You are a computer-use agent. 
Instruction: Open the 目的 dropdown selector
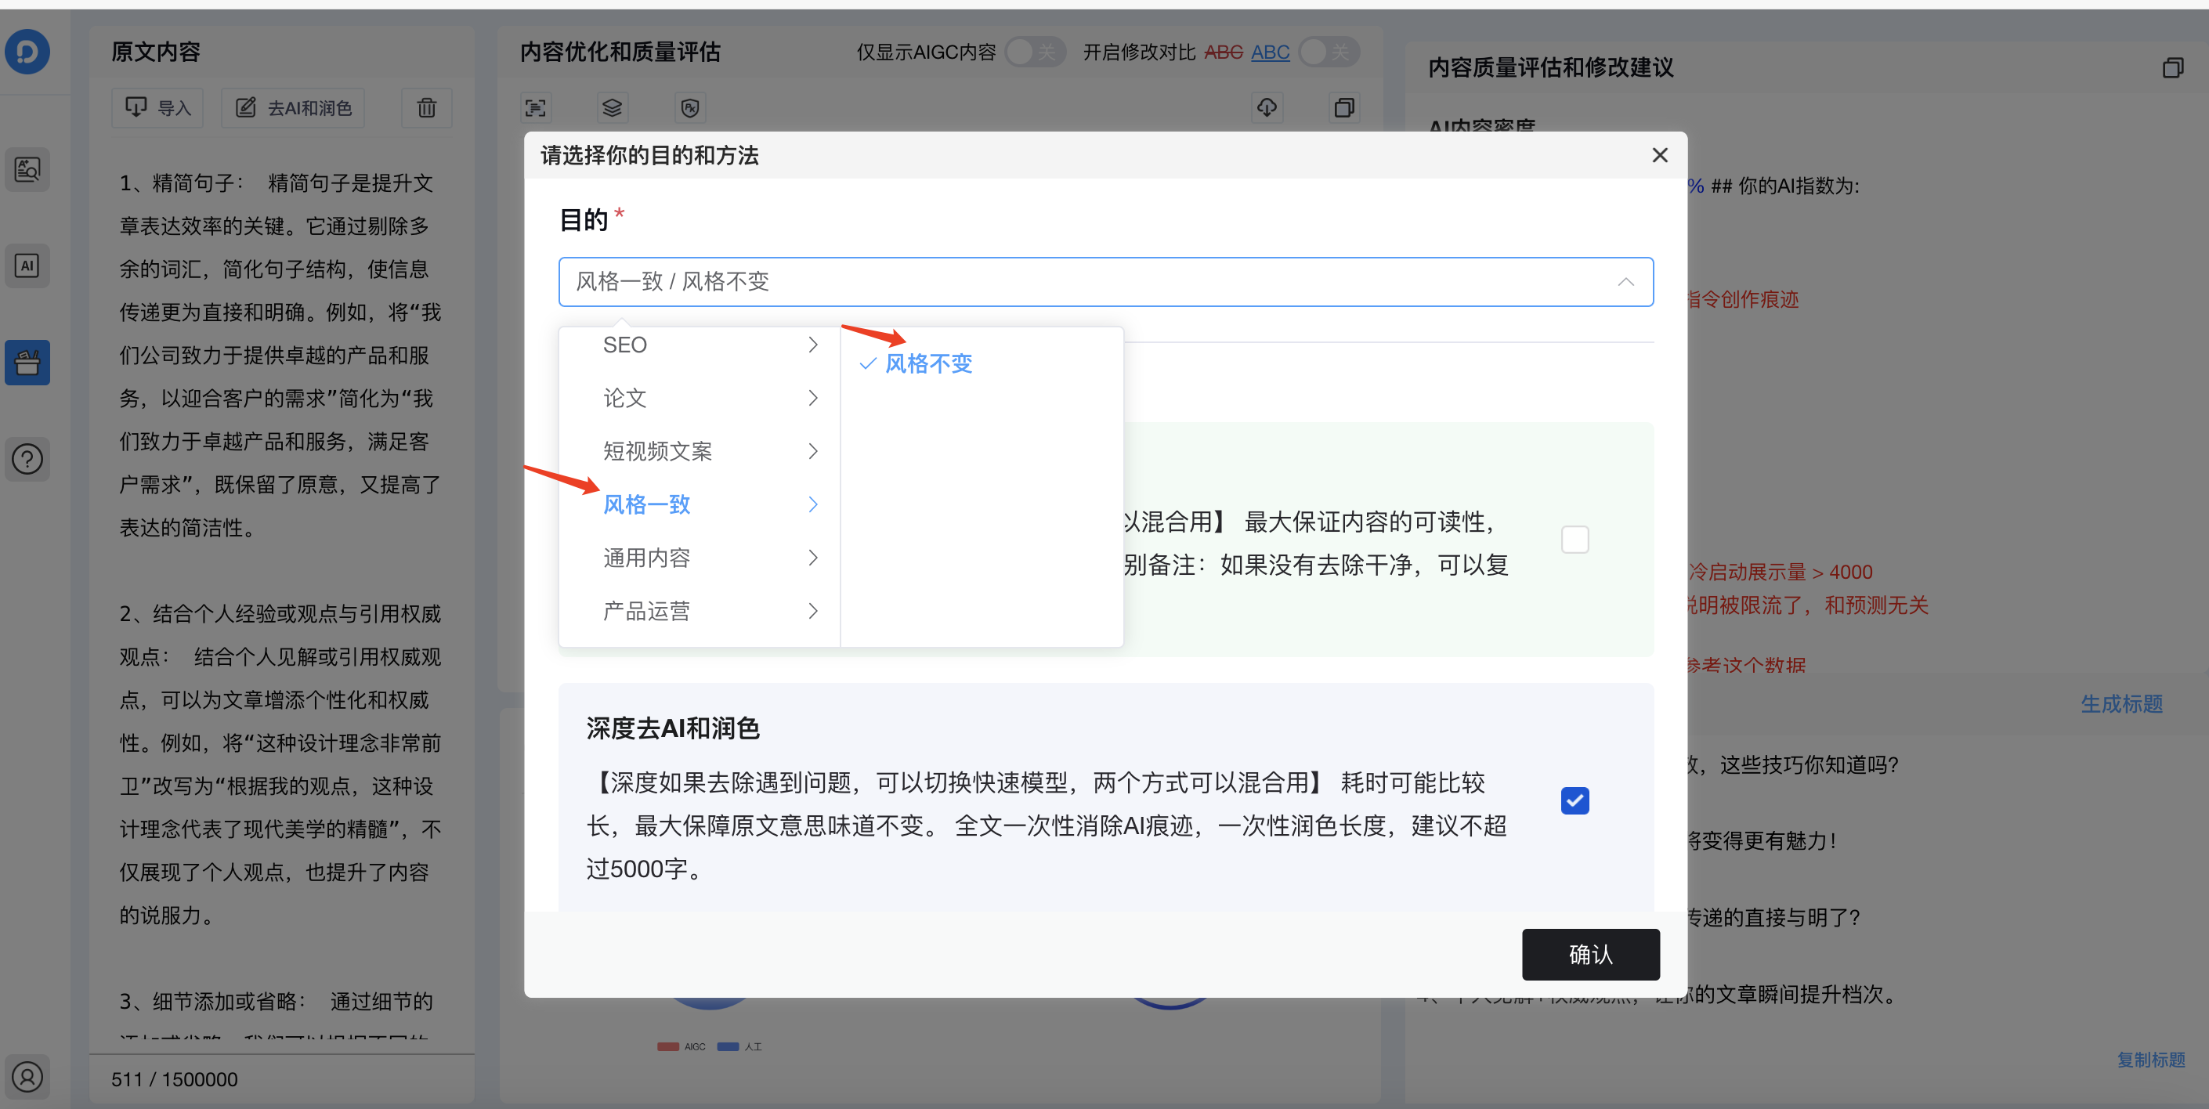1105,281
